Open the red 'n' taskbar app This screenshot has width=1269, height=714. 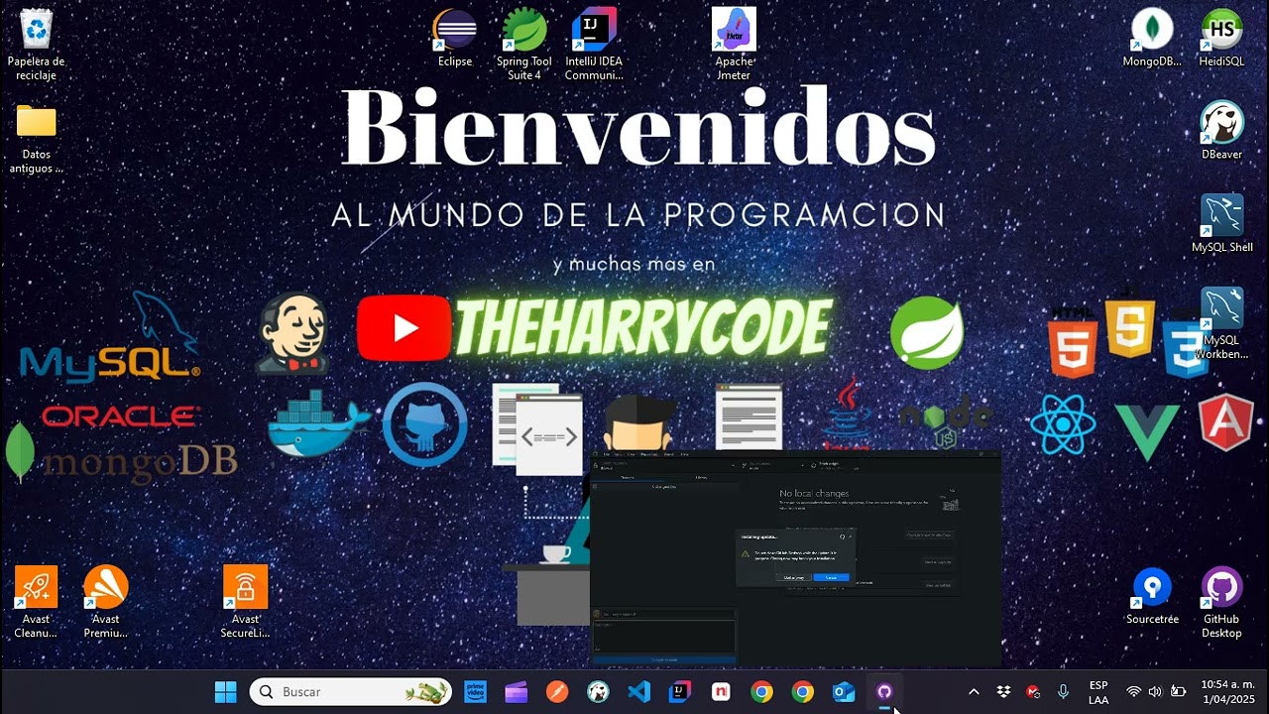(x=721, y=691)
